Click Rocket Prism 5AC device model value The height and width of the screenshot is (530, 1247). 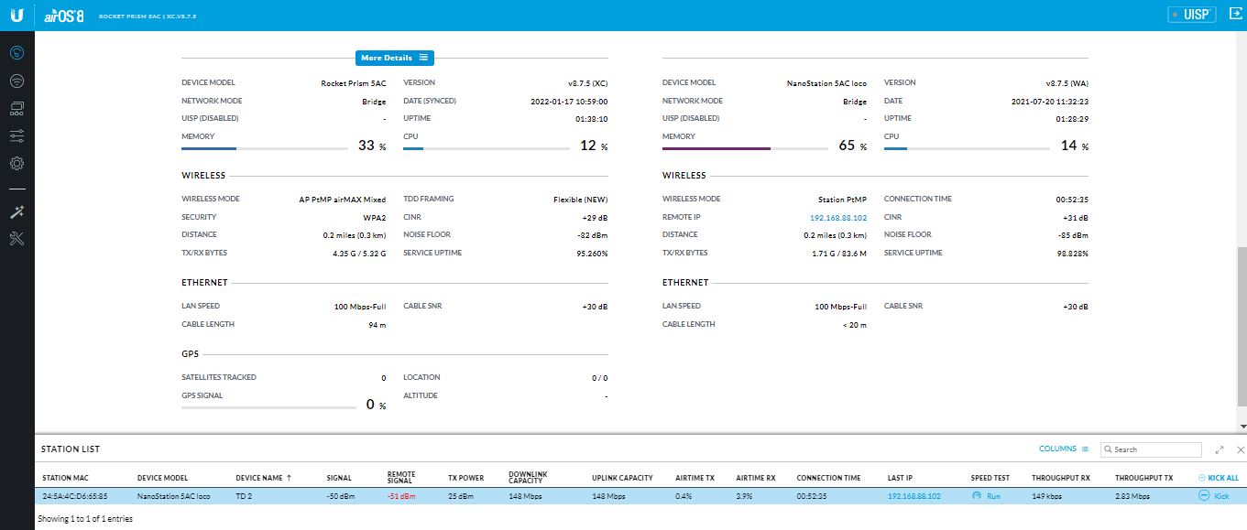click(x=353, y=82)
